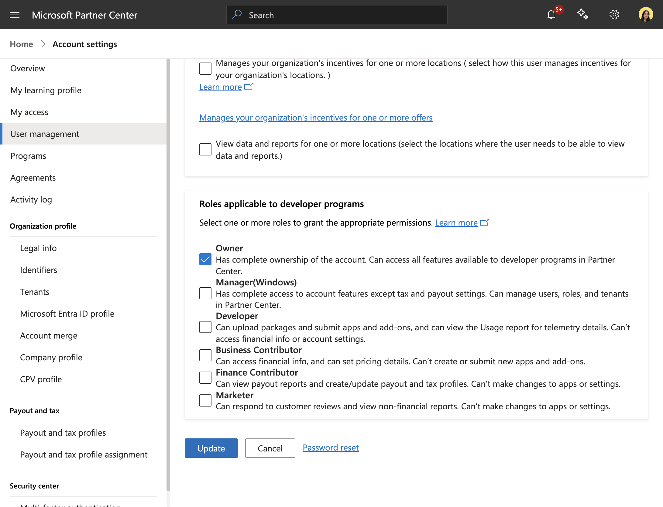Image resolution: width=663 pixels, height=507 pixels.
Task: Open Payout and tax profile assignment
Action: coord(84,454)
